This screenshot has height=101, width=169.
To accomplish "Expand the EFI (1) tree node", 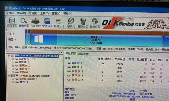I will pyautogui.click(x=13, y=82).
